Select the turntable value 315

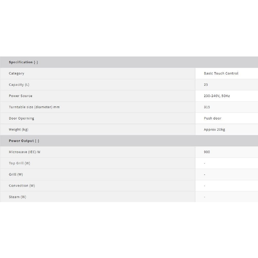point(207,107)
